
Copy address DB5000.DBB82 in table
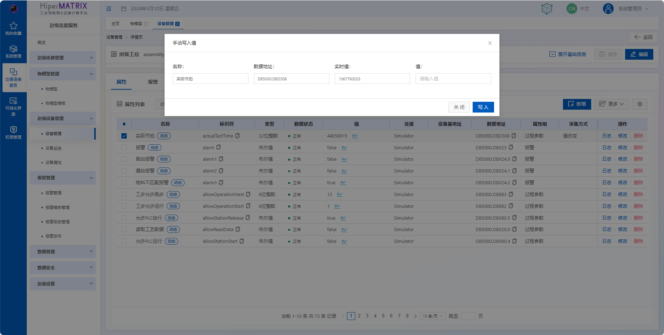pyautogui.click(x=511, y=206)
